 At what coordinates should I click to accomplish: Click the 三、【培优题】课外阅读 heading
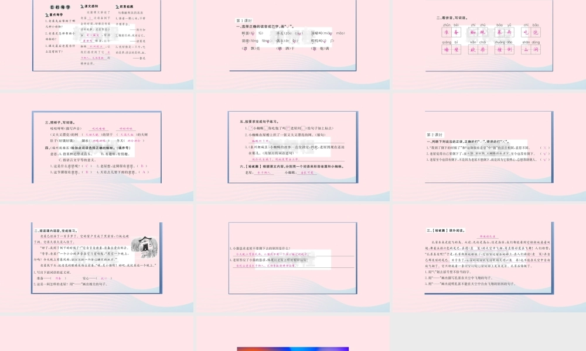tap(446, 230)
